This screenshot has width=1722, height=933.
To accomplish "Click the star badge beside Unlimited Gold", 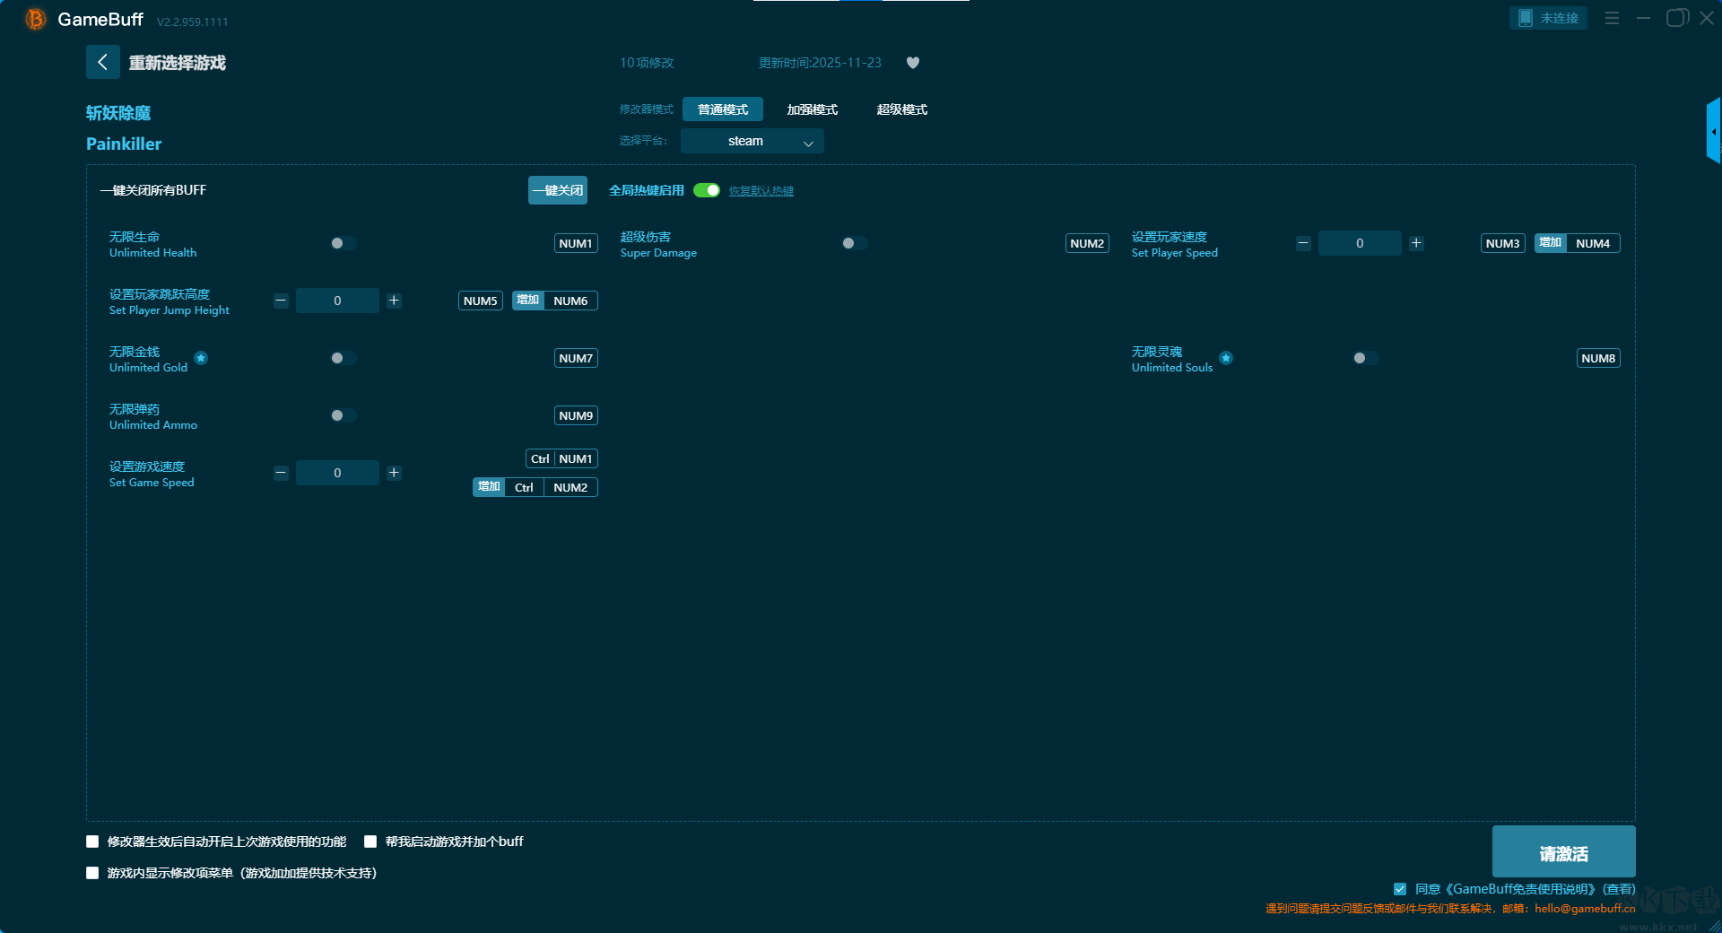I will tap(201, 358).
